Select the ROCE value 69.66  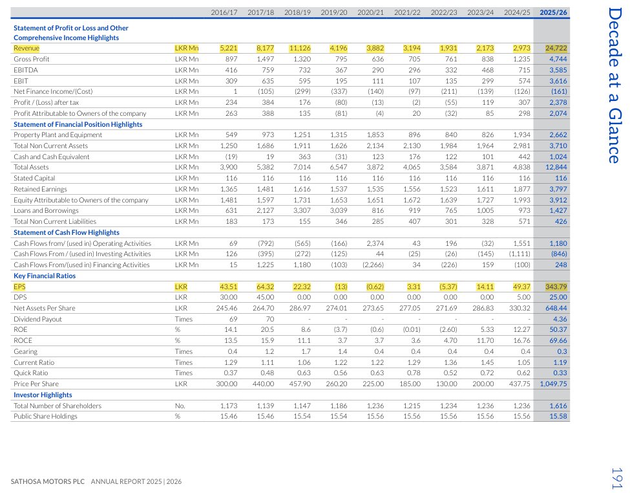pos(558,340)
